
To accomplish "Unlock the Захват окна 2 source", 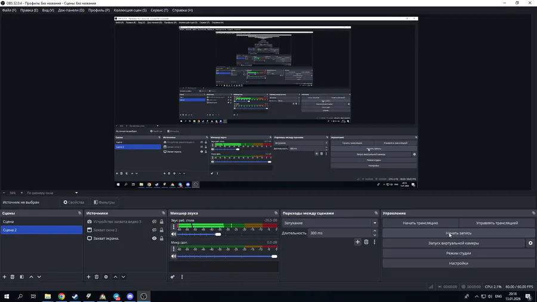I will pos(162,230).
